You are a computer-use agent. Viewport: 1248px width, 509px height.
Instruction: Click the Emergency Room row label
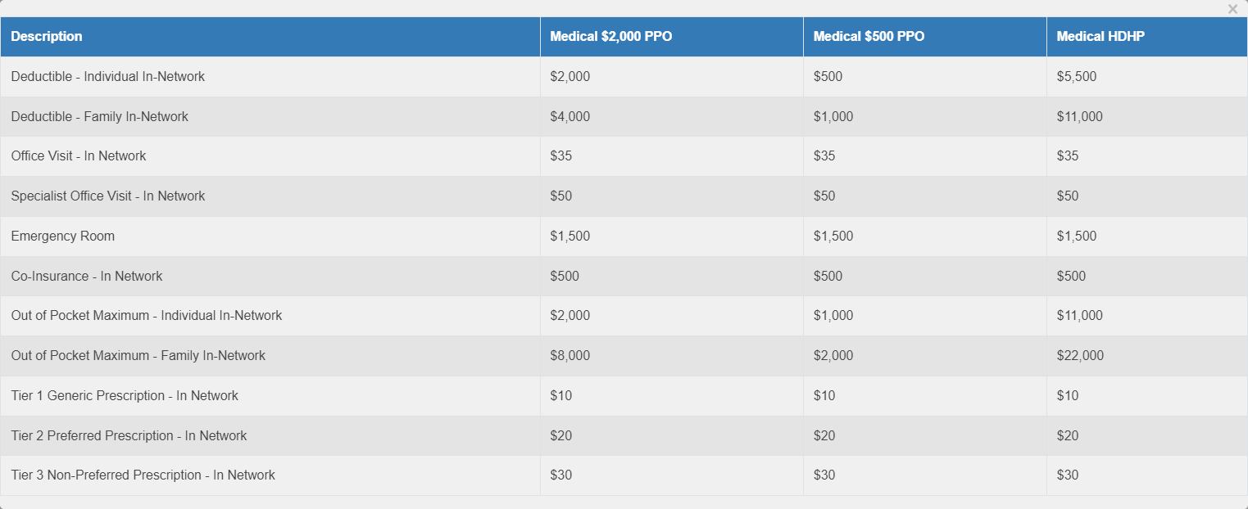click(x=63, y=236)
